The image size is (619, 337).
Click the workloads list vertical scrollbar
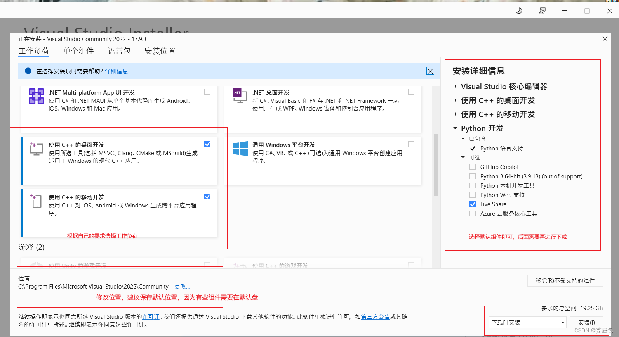[x=436, y=165]
